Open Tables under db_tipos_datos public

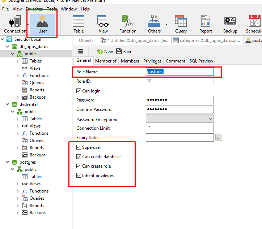[x=35, y=61]
